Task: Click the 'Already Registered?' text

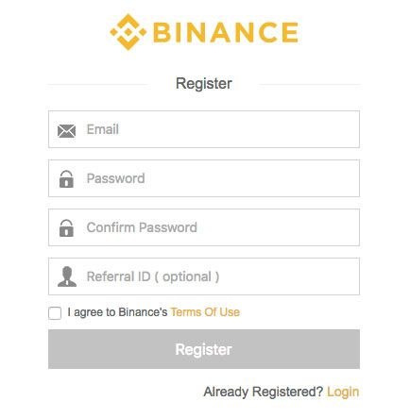Action: coord(264,392)
